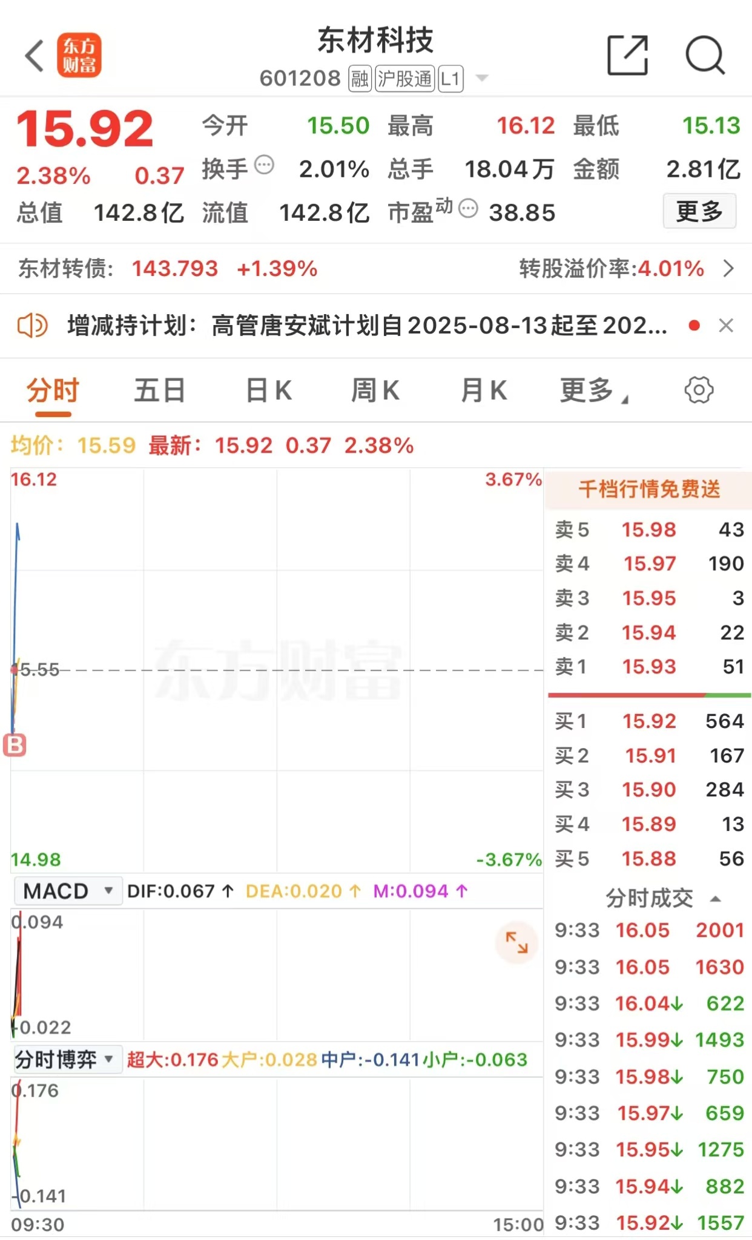
Task: Open chart settings gear icon
Action: pos(699,390)
